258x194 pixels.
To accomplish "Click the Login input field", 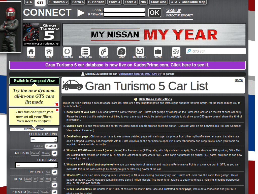I will (x=124, y=10).
